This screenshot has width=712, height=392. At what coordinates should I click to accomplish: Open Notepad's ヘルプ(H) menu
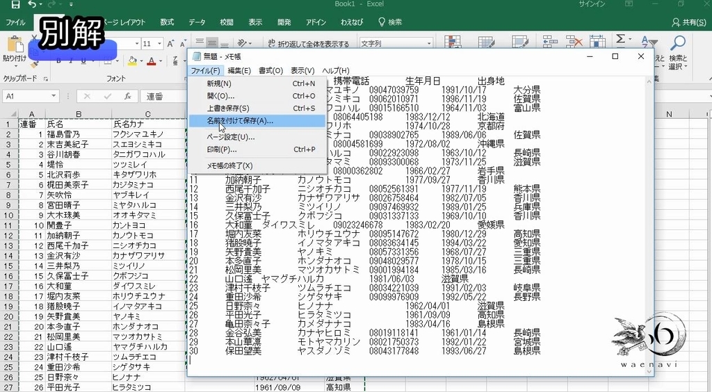(x=336, y=71)
